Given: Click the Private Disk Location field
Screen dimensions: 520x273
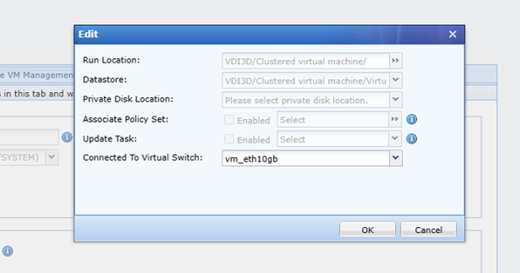Looking at the screenshot, I should (306, 100).
